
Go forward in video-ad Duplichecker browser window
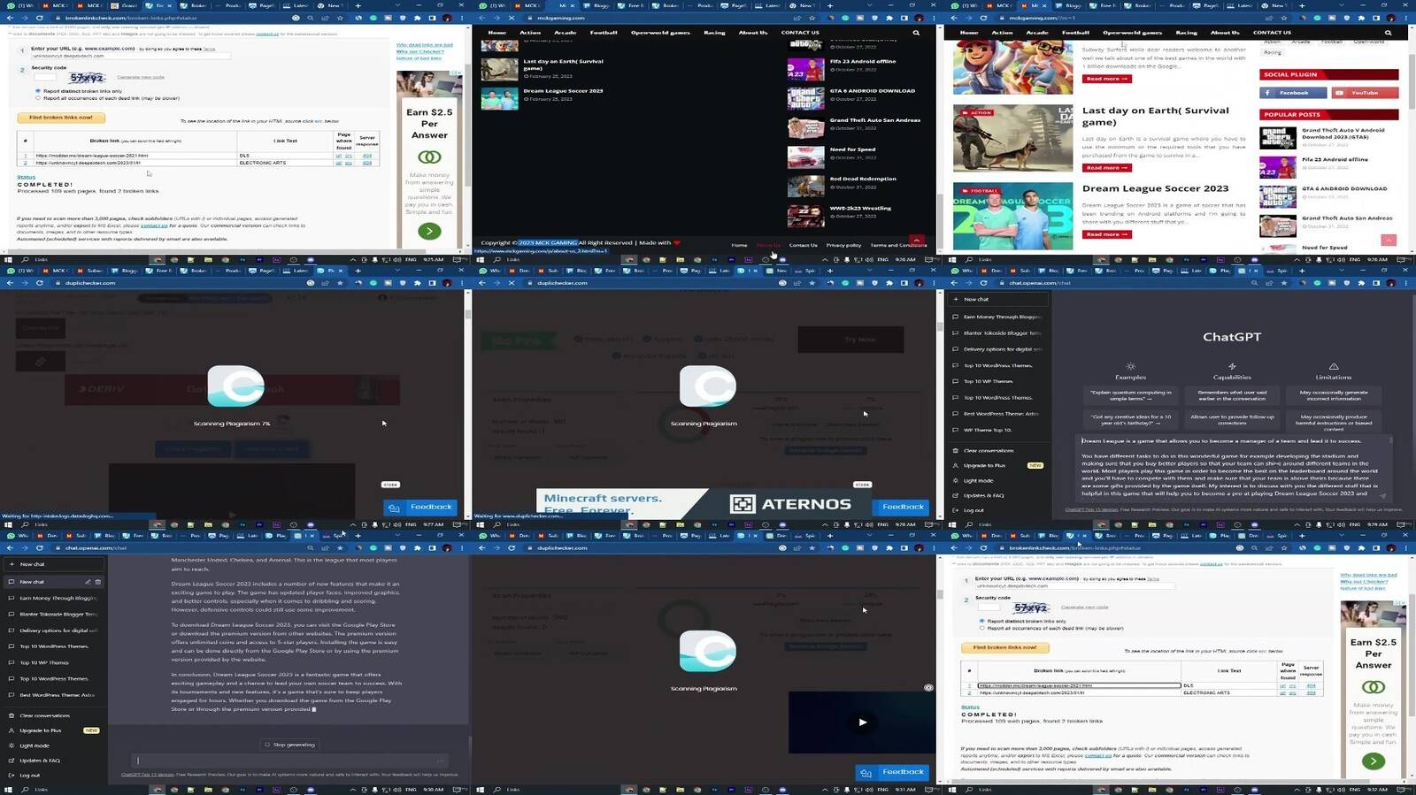(x=496, y=548)
